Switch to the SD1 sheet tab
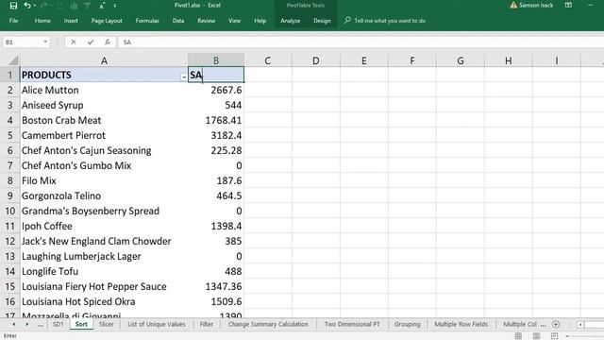This screenshot has height=340, width=604. click(58, 324)
